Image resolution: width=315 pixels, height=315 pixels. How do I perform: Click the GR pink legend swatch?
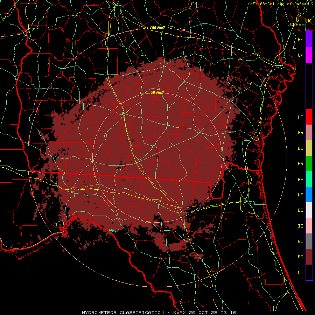(x=309, y=133)
